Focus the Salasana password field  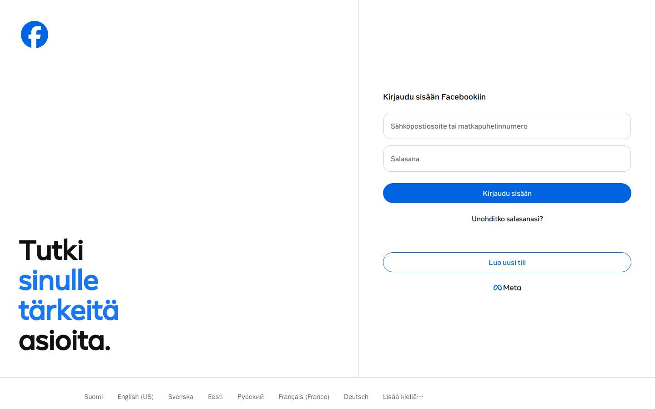pos(507,159)
